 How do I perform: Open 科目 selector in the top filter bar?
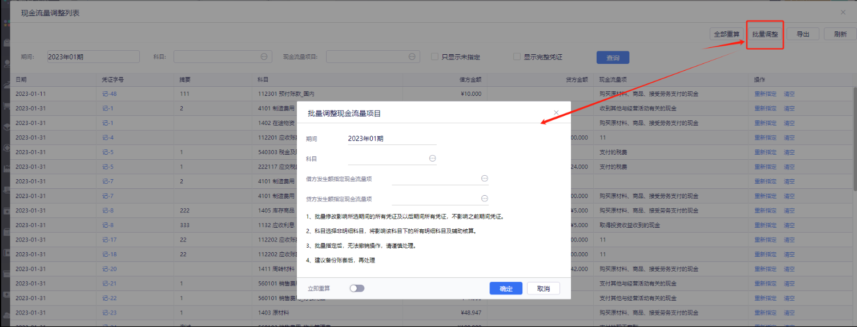264,57
